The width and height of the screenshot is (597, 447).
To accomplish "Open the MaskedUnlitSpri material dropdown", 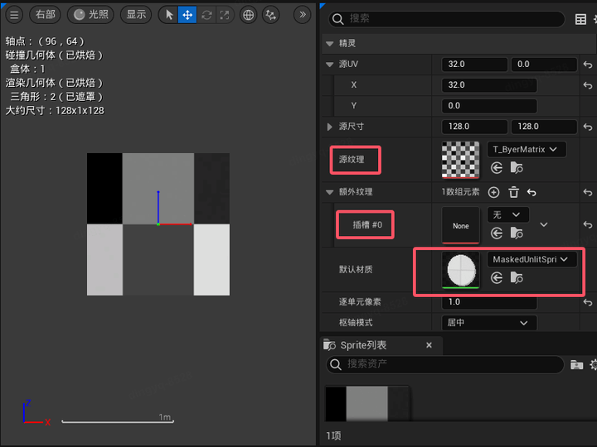I will (531, 260).
